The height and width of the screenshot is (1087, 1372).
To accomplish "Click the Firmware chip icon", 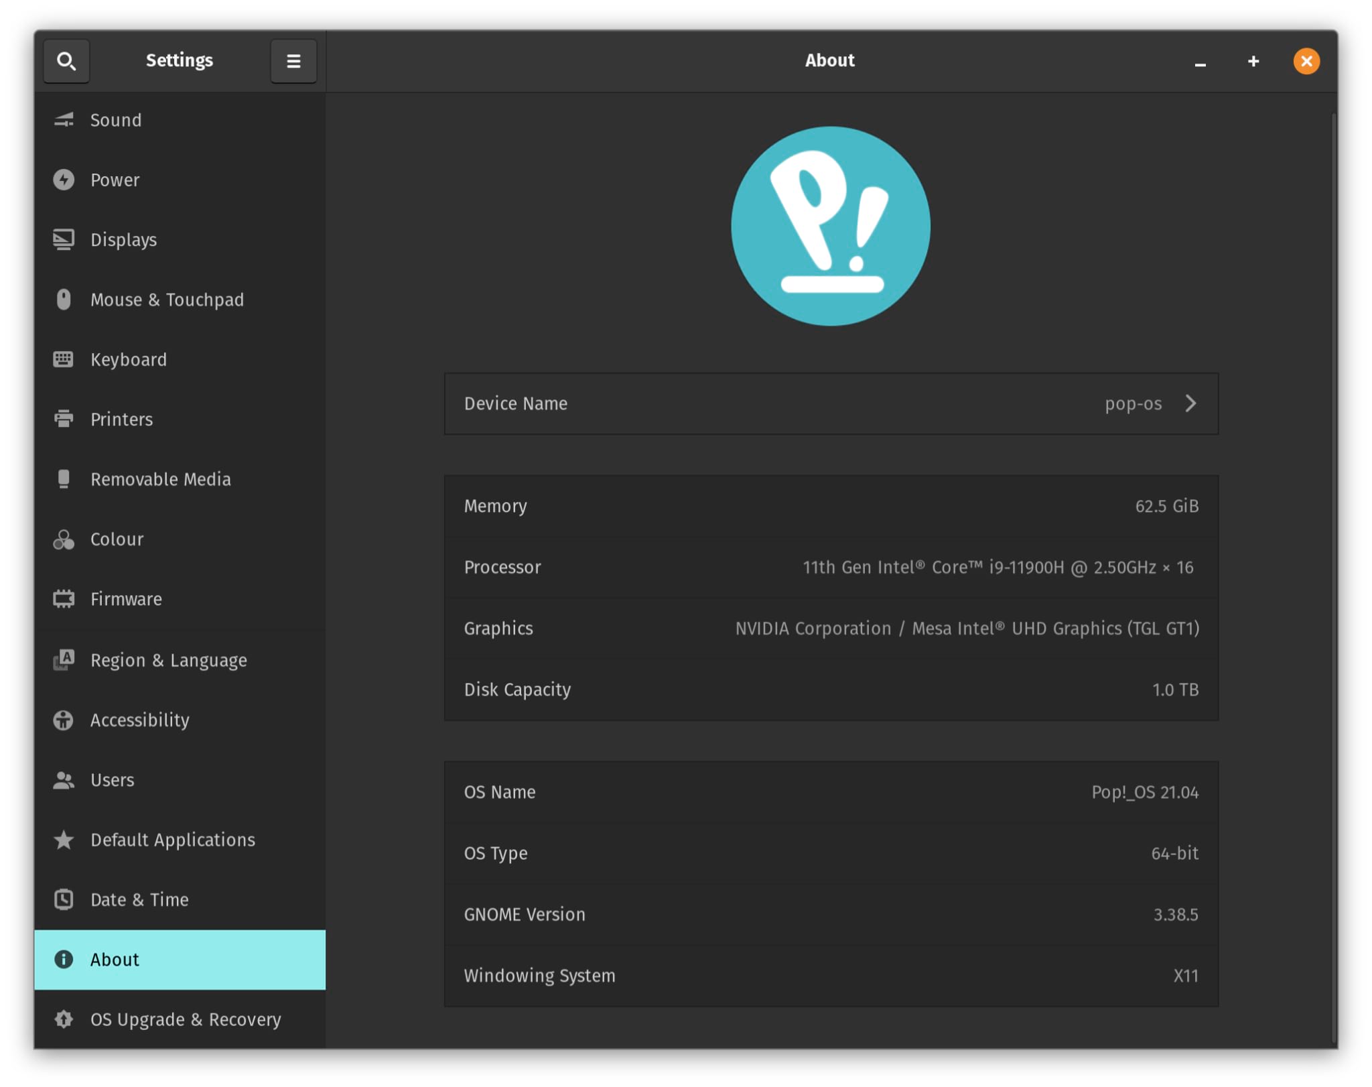I will (64, 598).
